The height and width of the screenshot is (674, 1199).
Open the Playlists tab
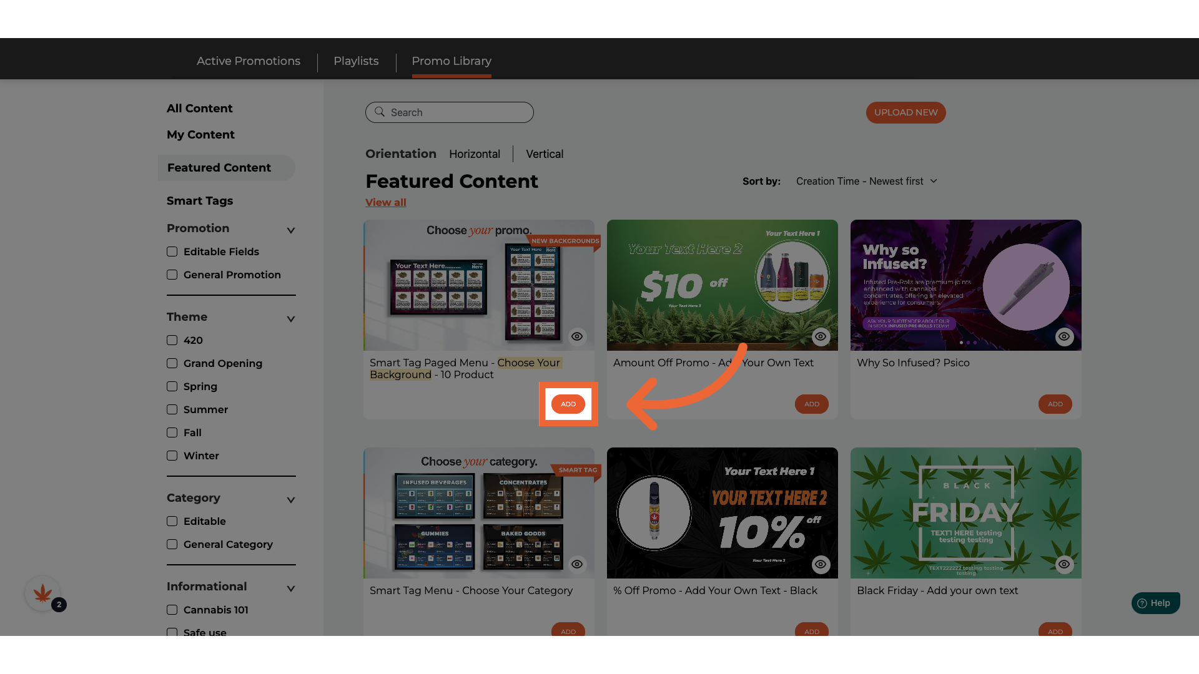356,61
